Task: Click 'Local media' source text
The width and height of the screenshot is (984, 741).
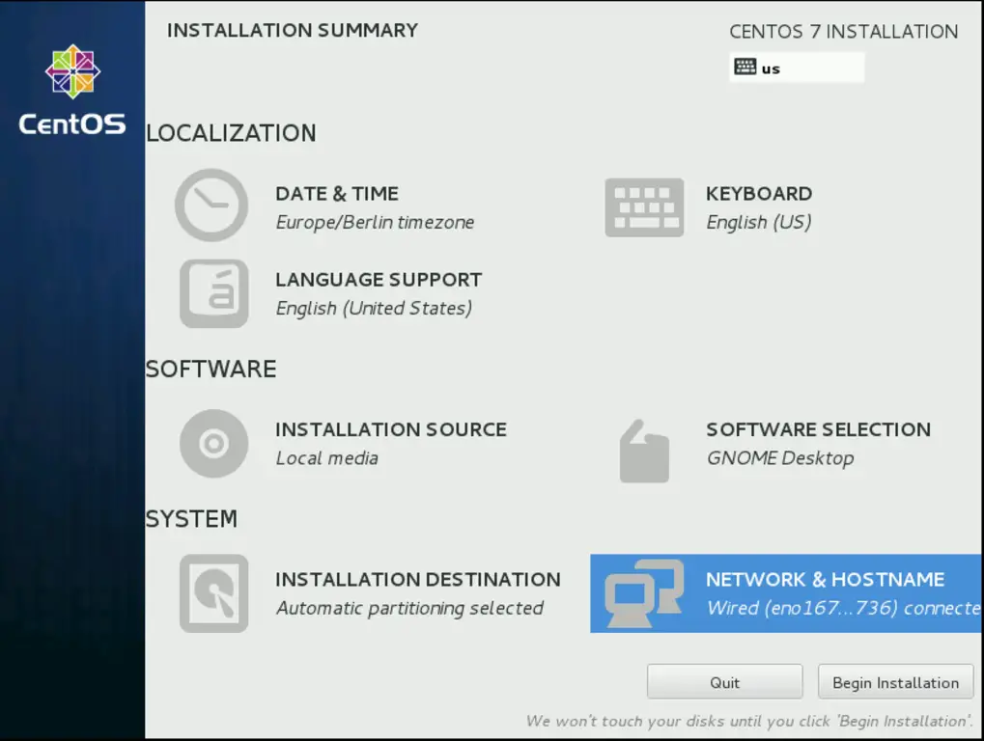Action: [x=327, y=458]
